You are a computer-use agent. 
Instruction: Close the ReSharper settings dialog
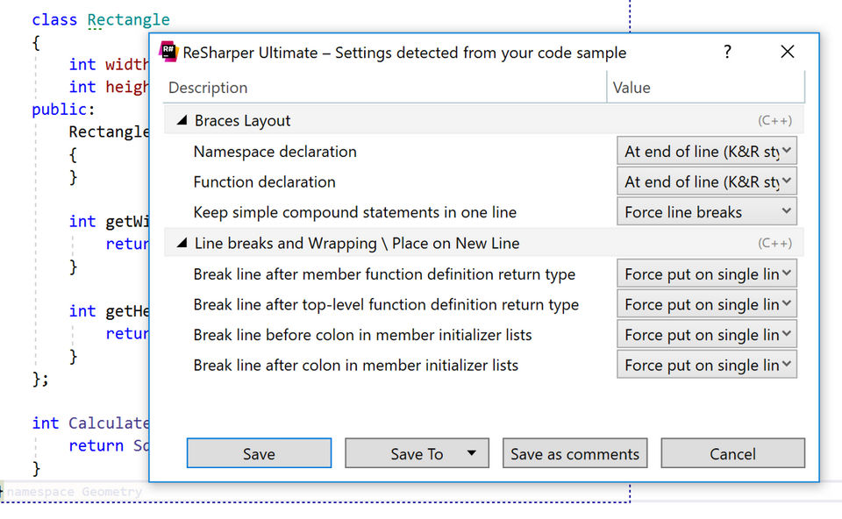coord(787,52)
